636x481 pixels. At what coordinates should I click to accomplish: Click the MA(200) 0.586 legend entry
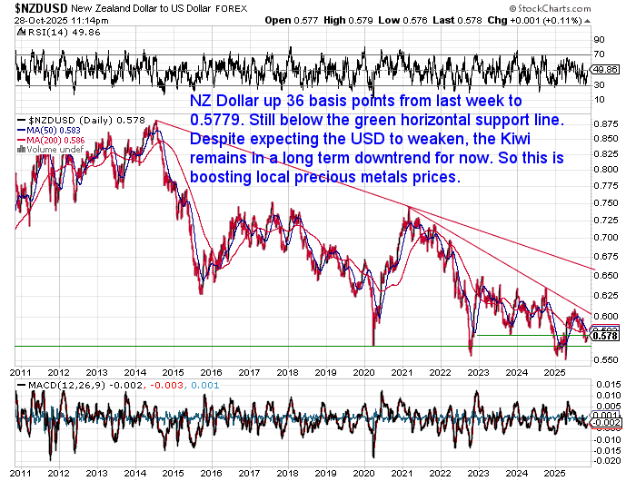click(x=51, y=140)
